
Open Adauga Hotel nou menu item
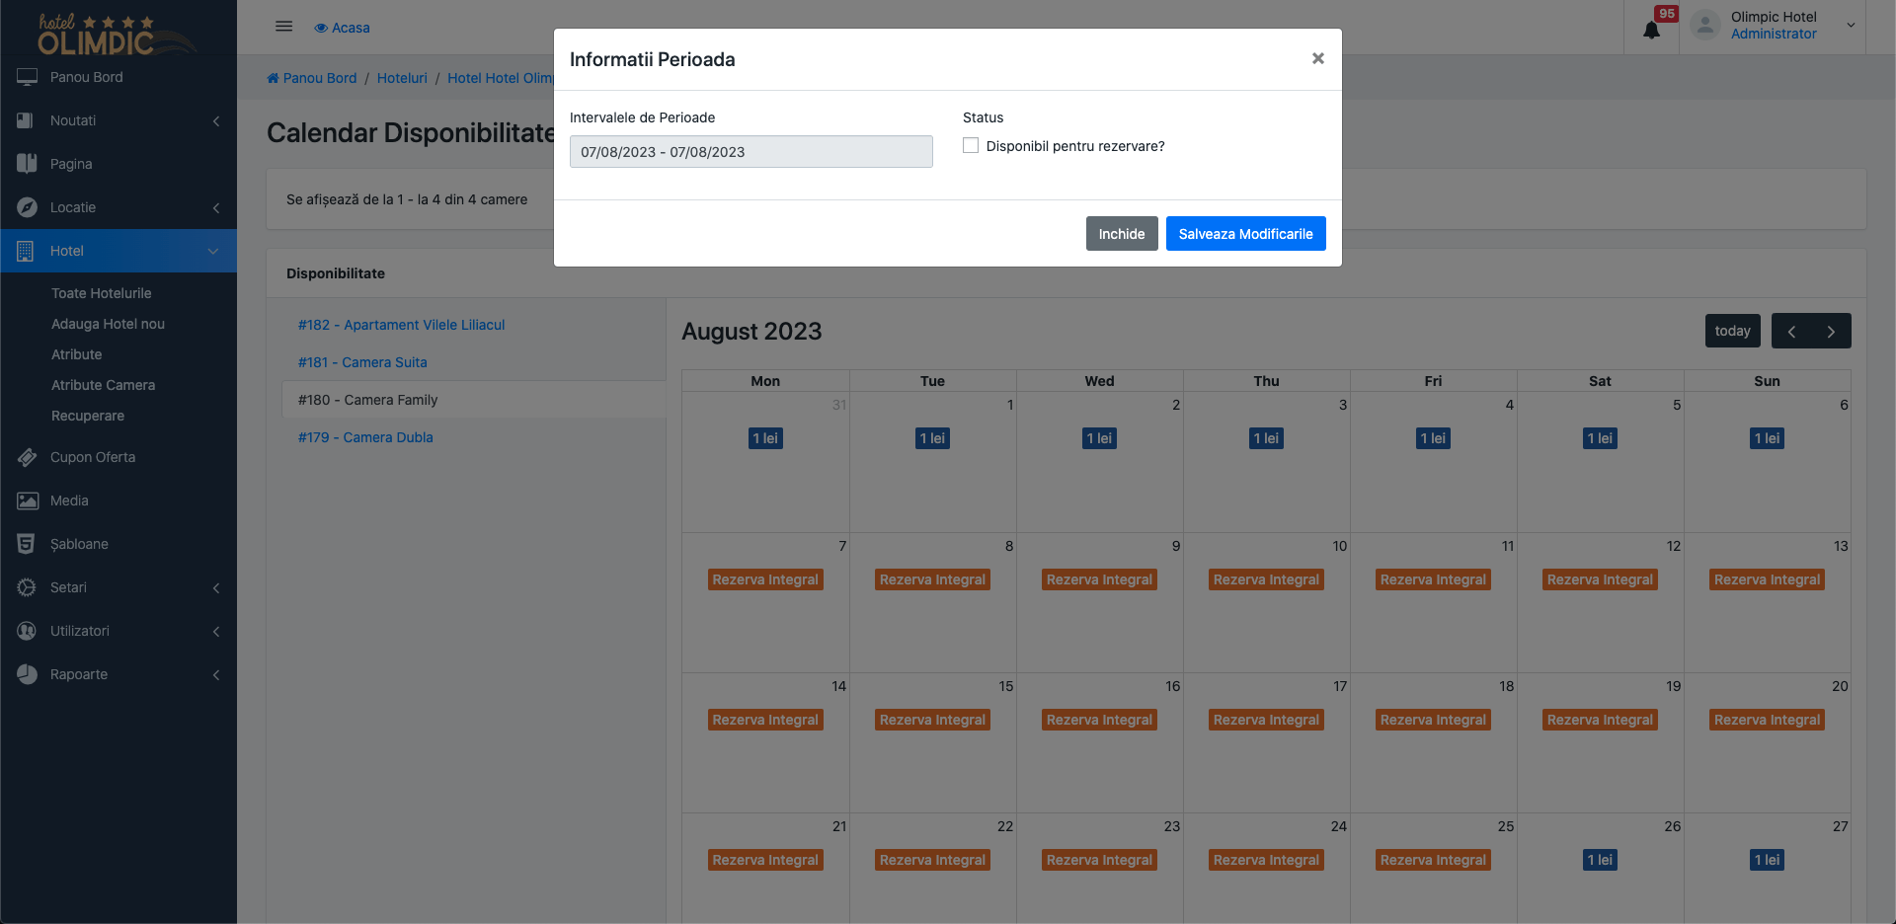108,324
